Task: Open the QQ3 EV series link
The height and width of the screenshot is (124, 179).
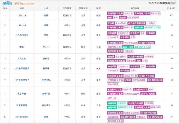Action: (x=46, y=105)
